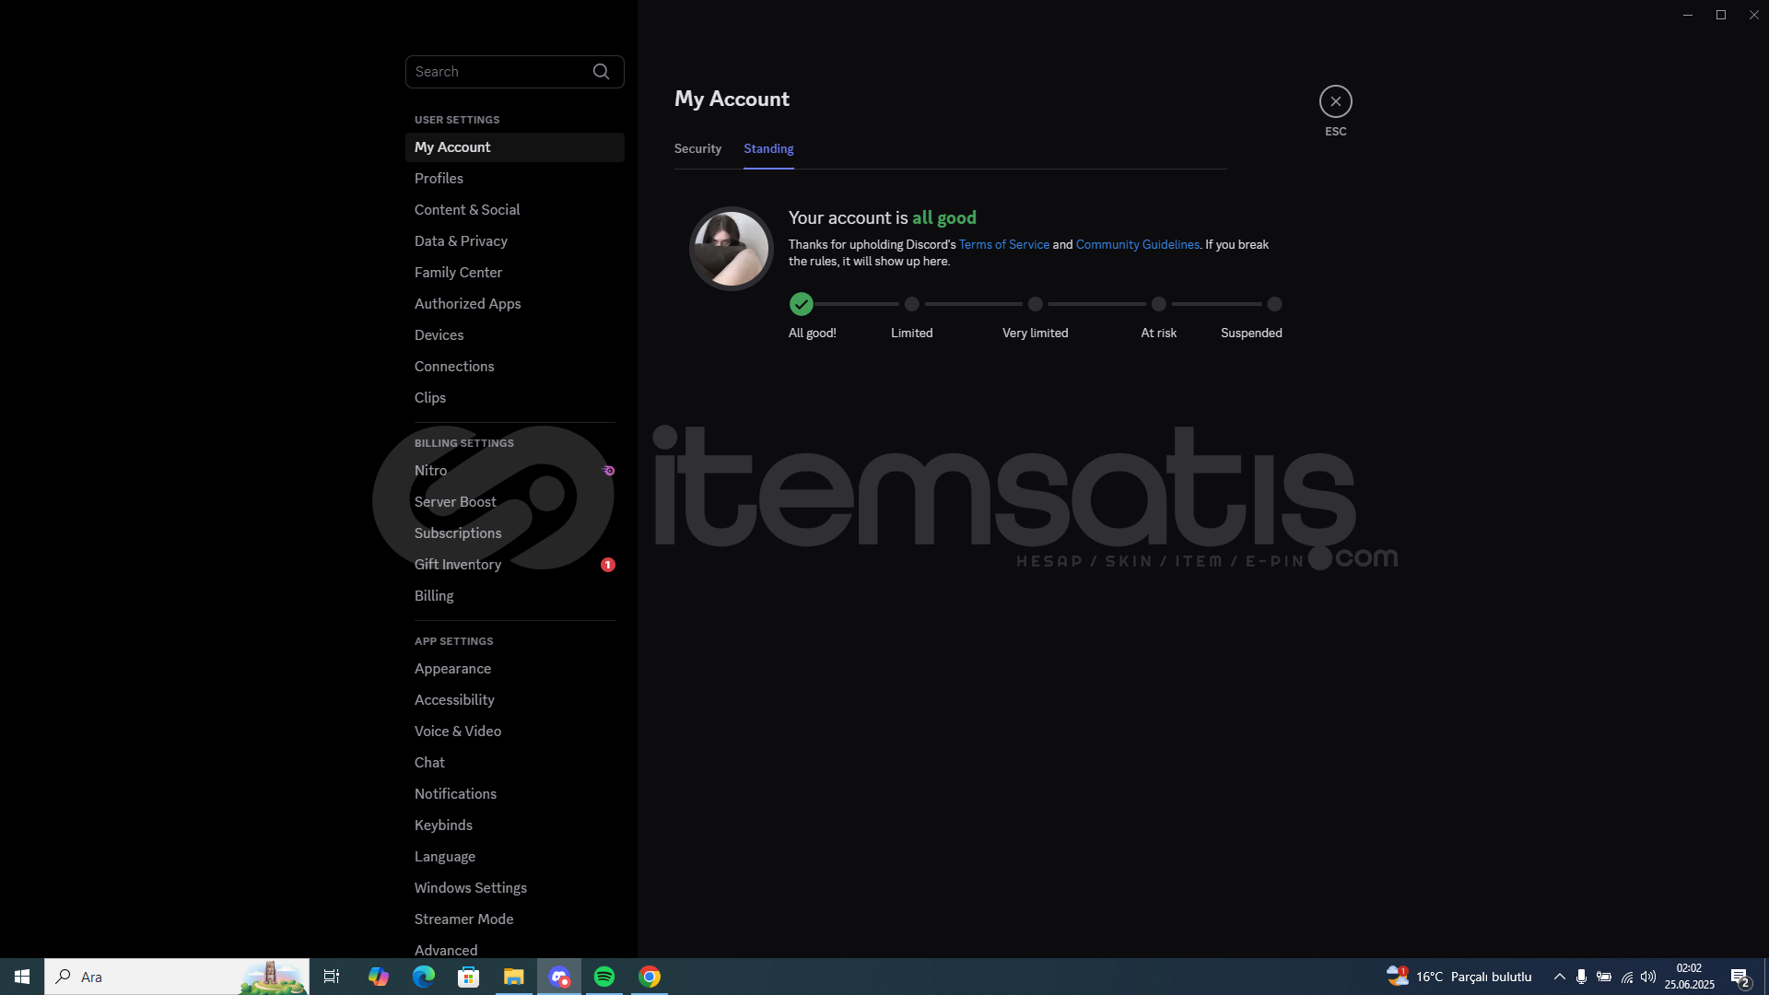Open Windows Settings entry
Image resolution: width=1769 pixels, height=995 pixels.
tap(514, 888)
